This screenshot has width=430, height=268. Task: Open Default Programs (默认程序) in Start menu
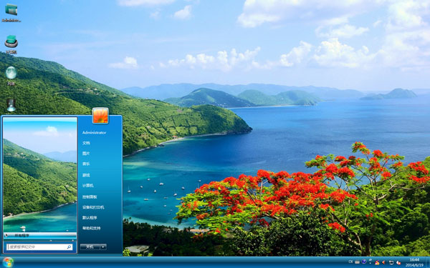coord(90,218)
